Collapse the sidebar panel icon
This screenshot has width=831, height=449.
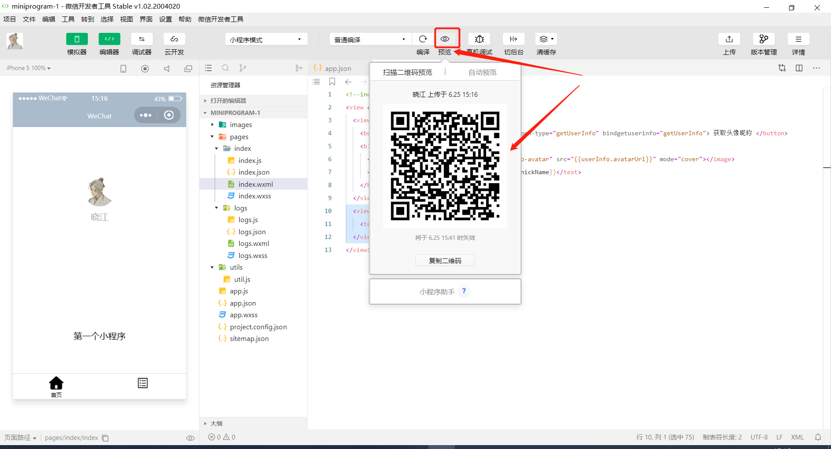(299, 68)
